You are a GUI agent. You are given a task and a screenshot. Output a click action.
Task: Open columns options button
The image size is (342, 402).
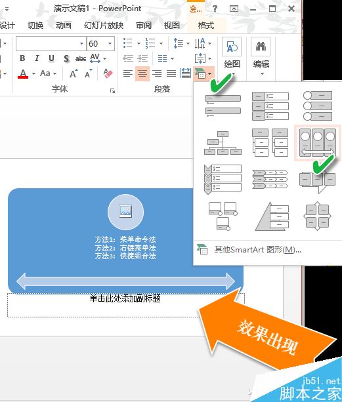(x=165, y=58)
